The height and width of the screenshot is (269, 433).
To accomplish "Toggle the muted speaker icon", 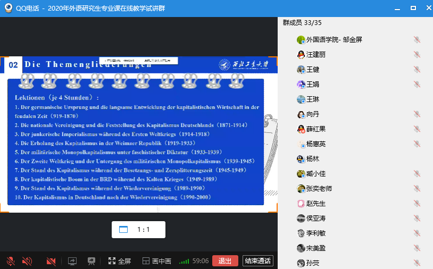I will 27,261.
